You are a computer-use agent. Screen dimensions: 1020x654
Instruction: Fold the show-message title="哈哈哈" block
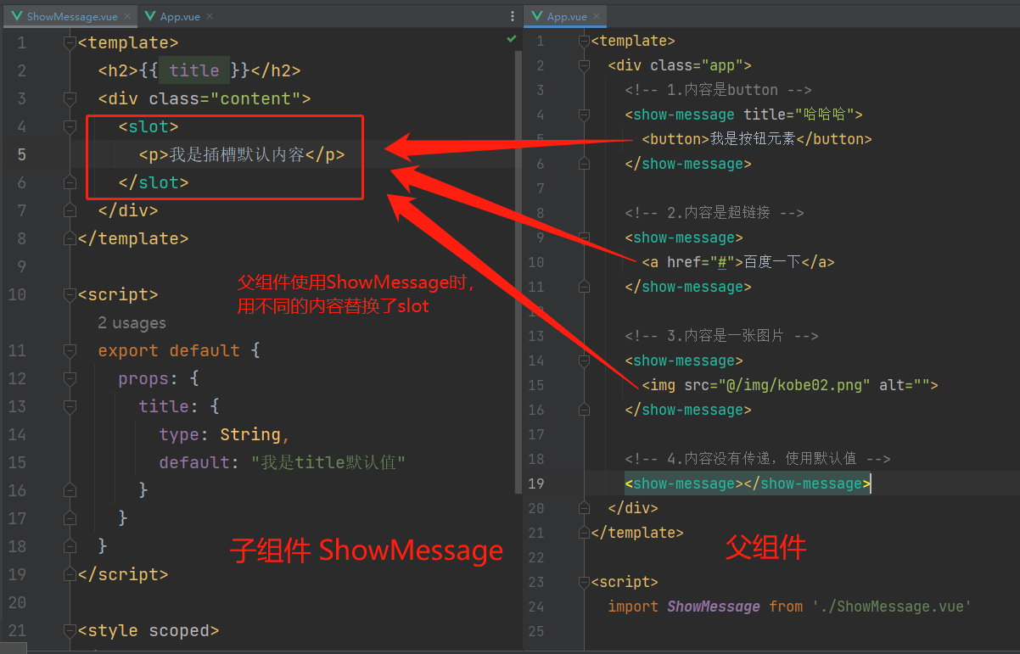583,115
